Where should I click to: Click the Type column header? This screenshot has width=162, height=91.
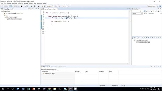[x=110, y=71]
